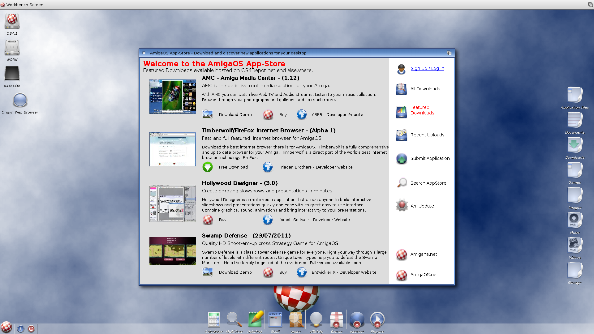Click the Sign Up / Log-in link
The height and width of the screenshot is (334, 594).
[427, 68]
